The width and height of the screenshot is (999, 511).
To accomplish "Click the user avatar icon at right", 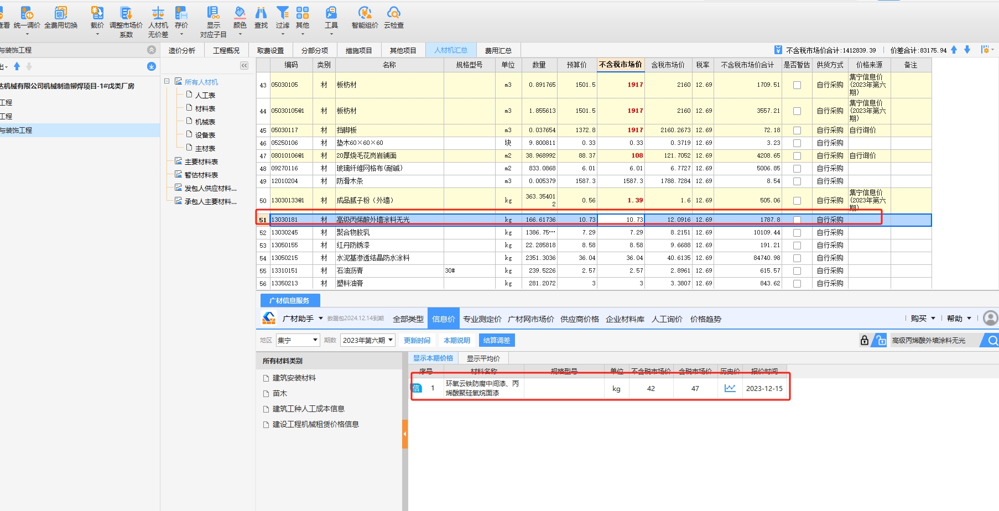I will coord(991,318).
